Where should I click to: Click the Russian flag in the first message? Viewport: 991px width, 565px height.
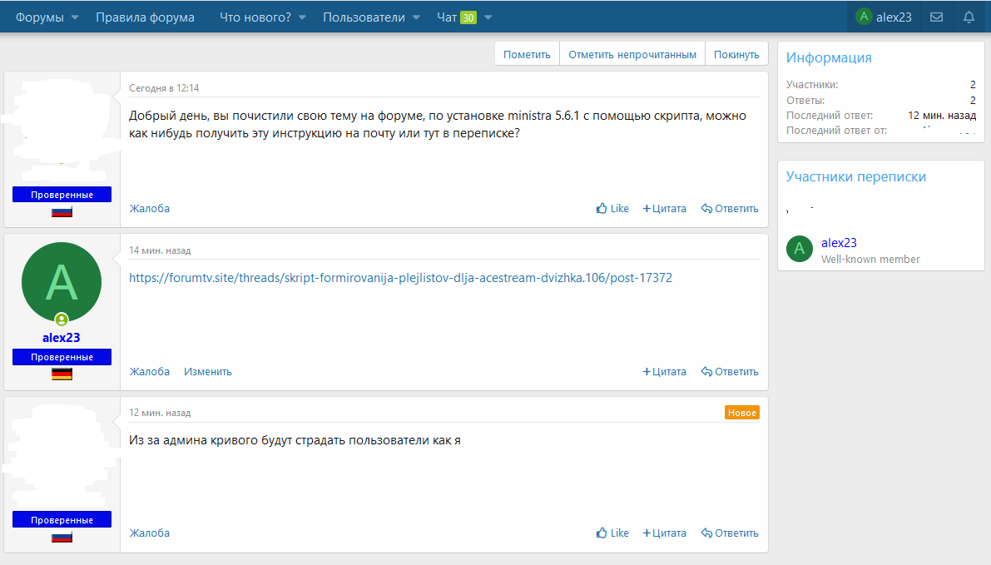click(62, 211)
